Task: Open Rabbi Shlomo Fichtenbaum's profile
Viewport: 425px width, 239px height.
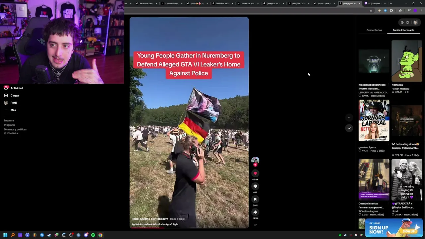Action: point(150,219)
